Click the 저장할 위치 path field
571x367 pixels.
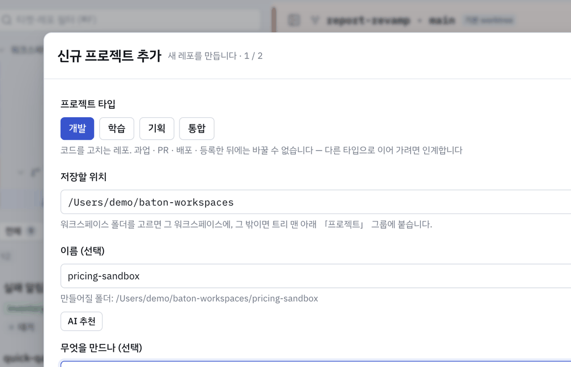click(316, 202)
